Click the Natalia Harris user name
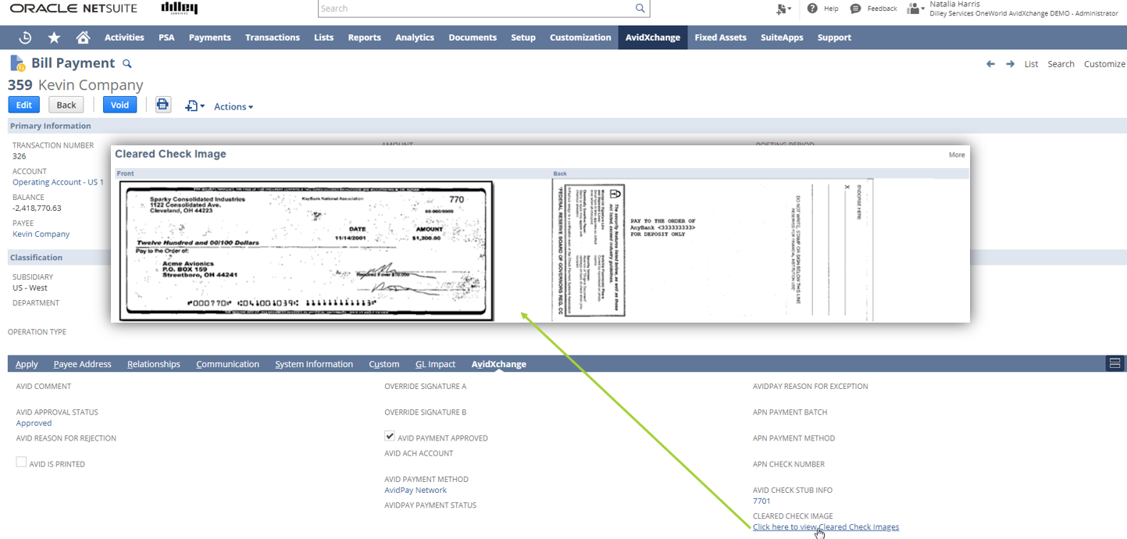This screenshot has height=539, width=1127. coord(954,5)
